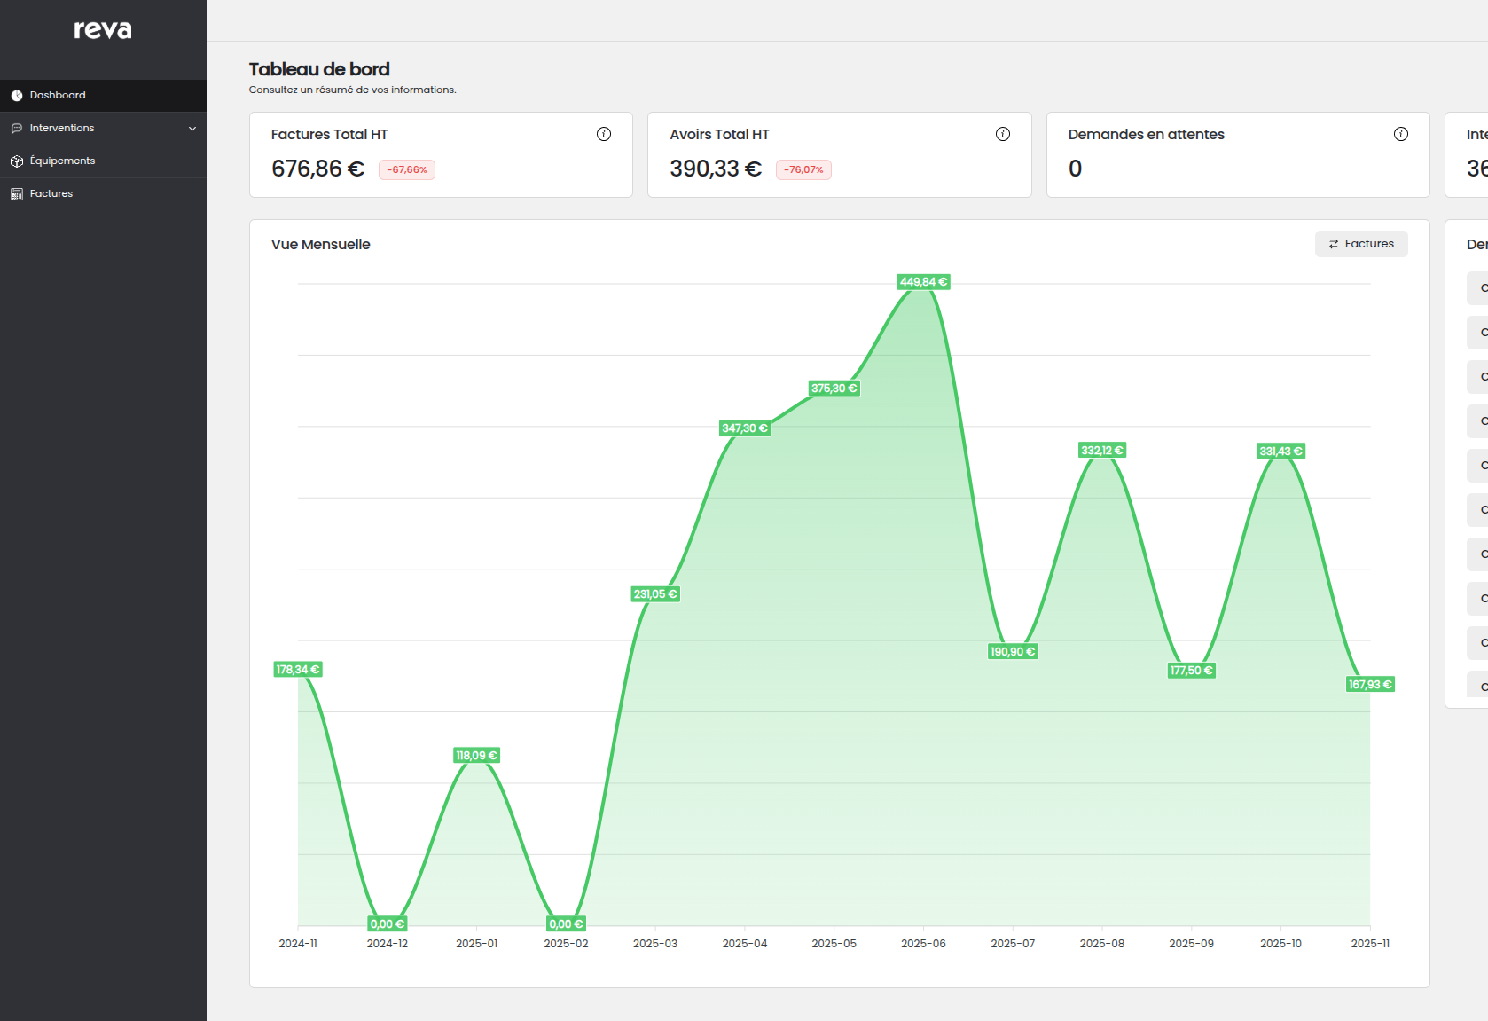Expand the Interventions menu chevron

tap(192, 129)
